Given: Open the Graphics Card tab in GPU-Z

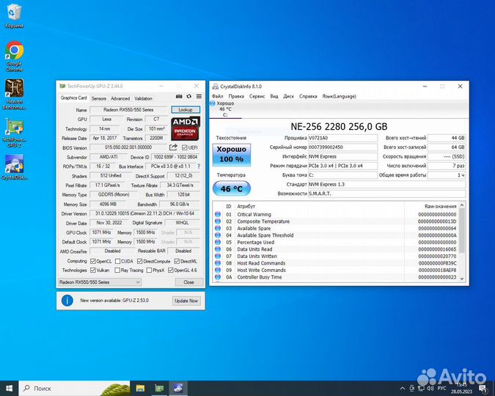Looking at the screenshot, I should [x=73, y=98].
